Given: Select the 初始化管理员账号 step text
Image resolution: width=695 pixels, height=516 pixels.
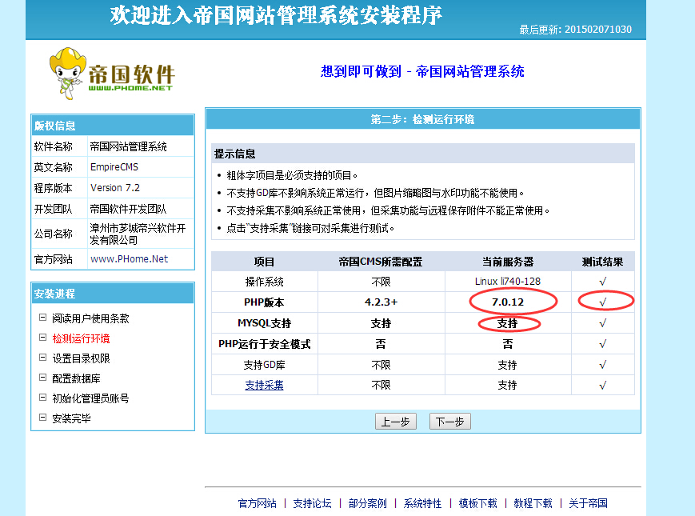Looking at the screenshot, I should 90,398.
